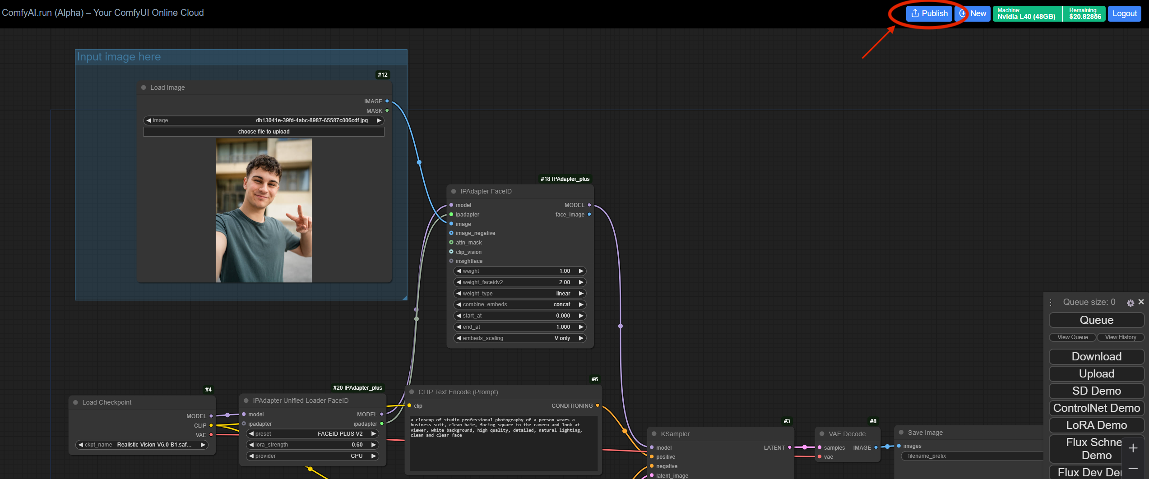
Task: Open View Queue tab
Action: click(1072, 337)
